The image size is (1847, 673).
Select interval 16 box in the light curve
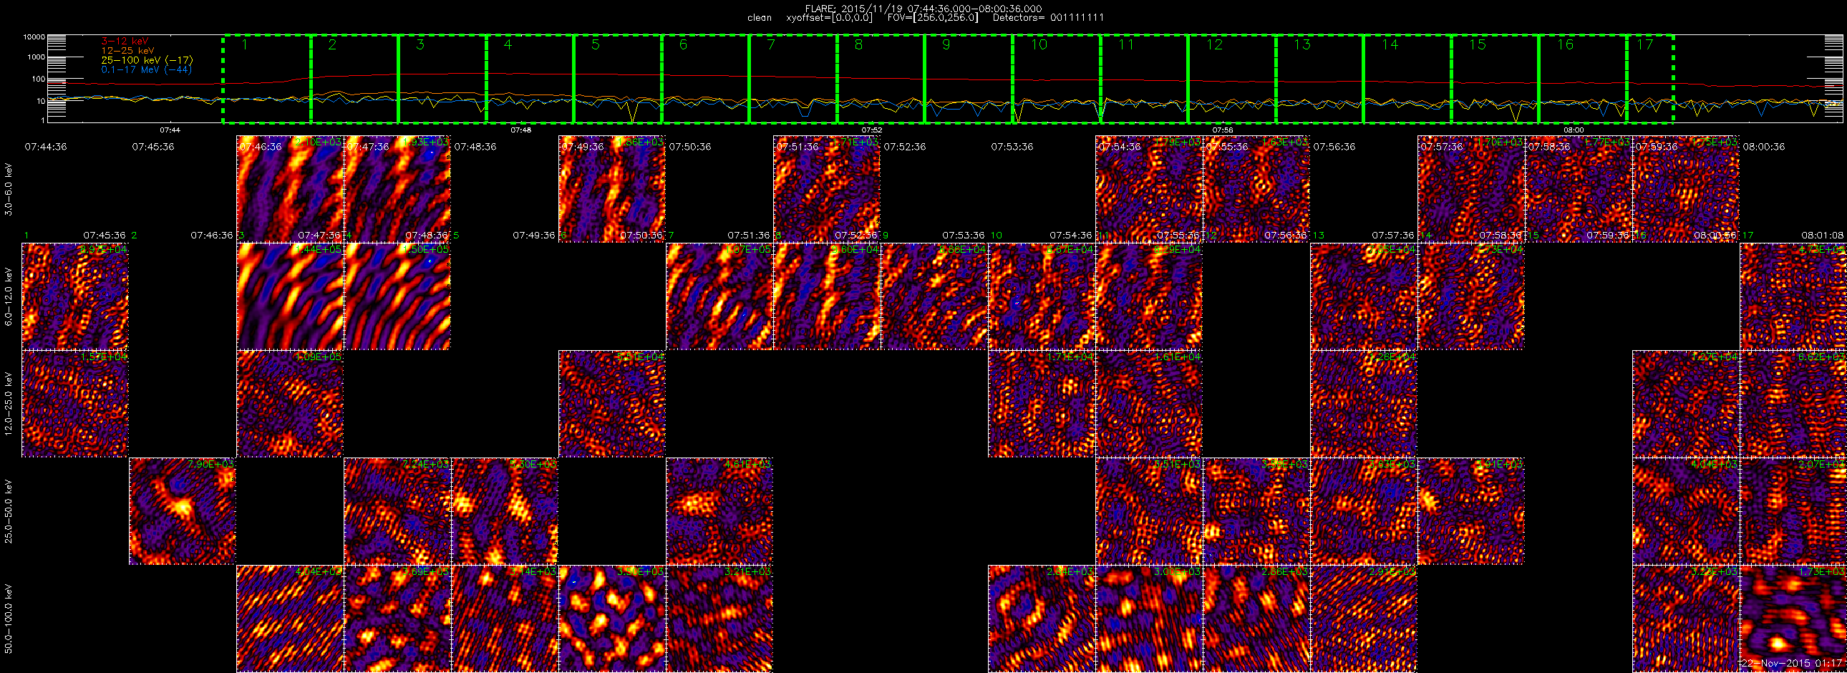(1582, 78)
